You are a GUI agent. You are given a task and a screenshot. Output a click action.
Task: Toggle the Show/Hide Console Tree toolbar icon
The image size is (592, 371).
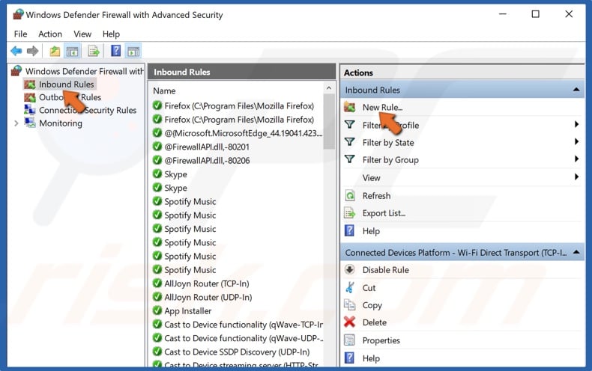[x=72, y=51]
